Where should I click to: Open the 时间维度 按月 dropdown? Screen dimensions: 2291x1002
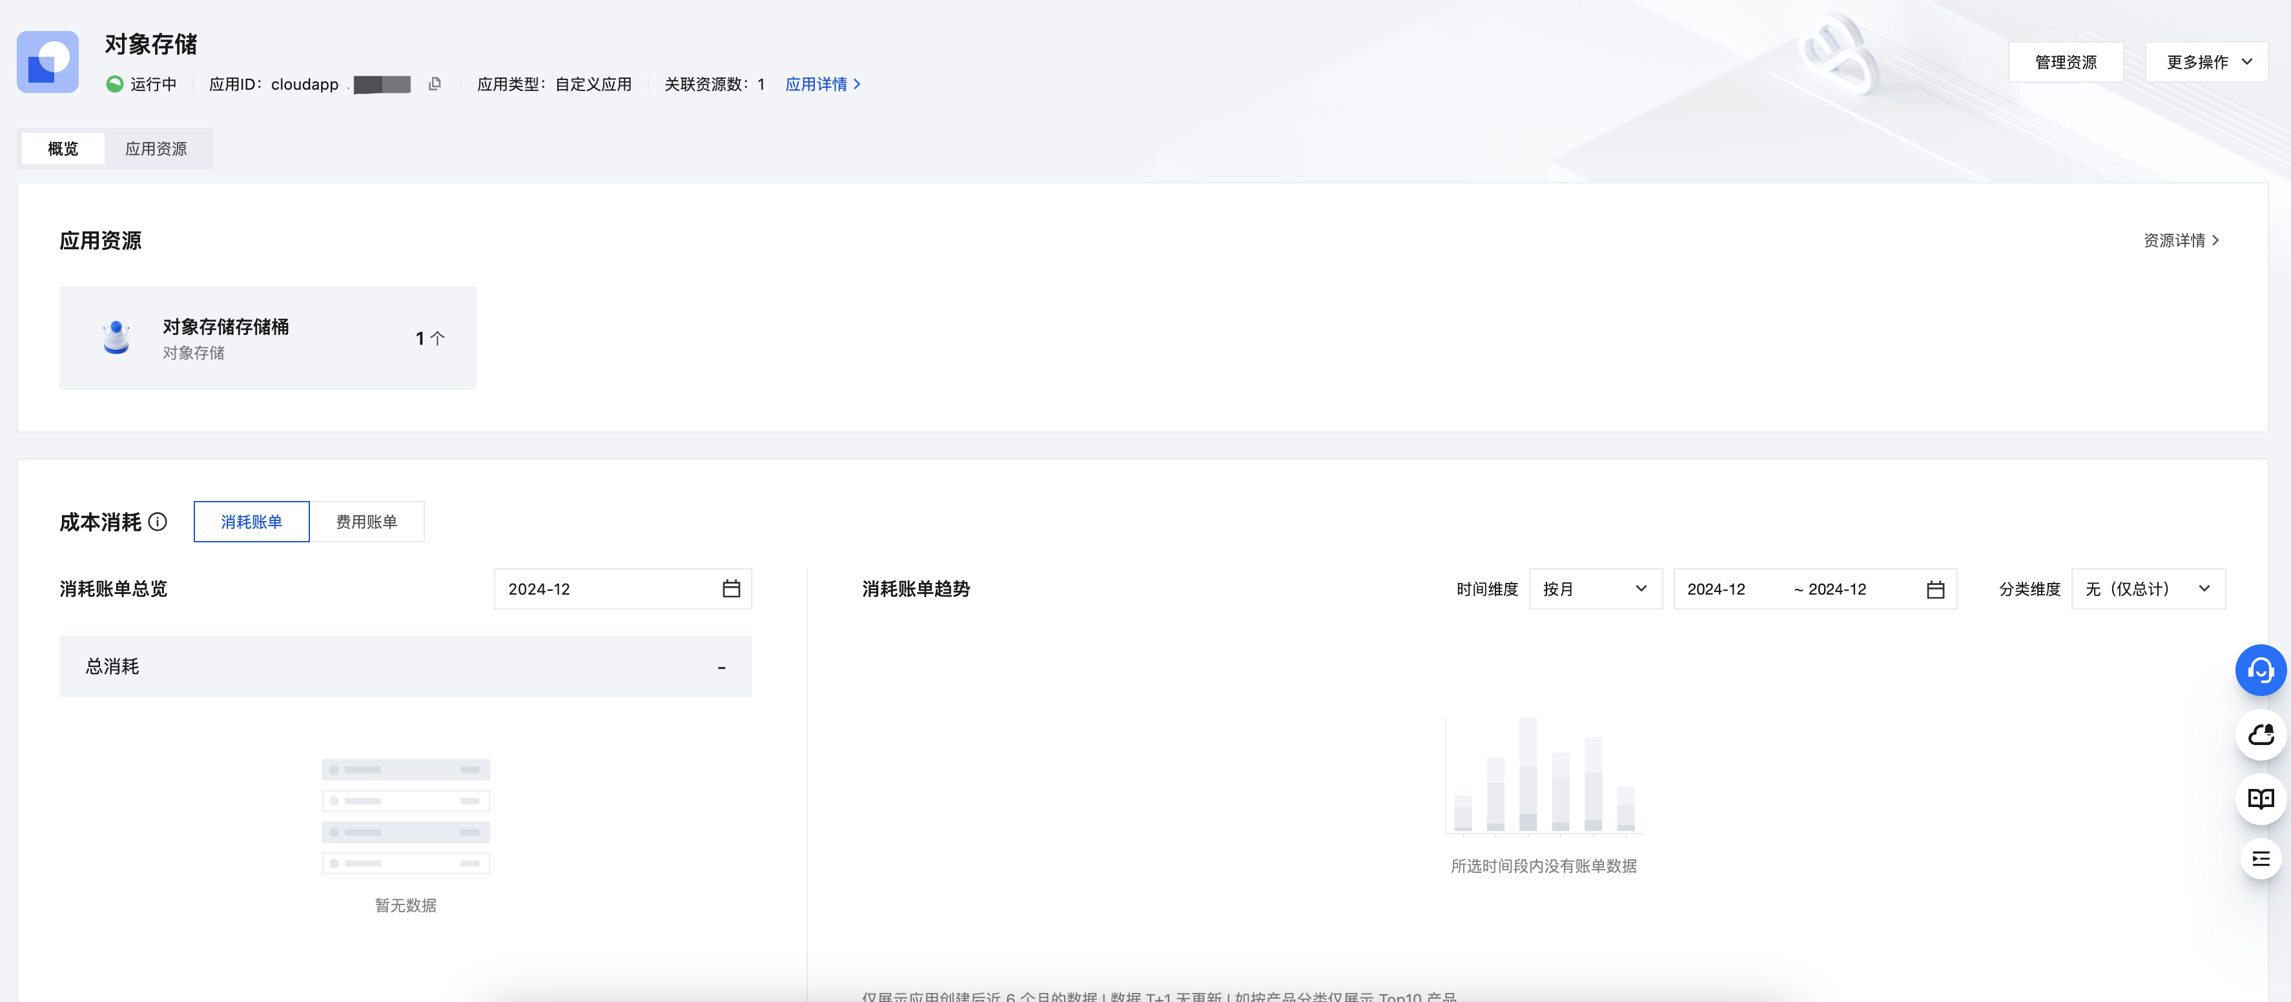1596,589
